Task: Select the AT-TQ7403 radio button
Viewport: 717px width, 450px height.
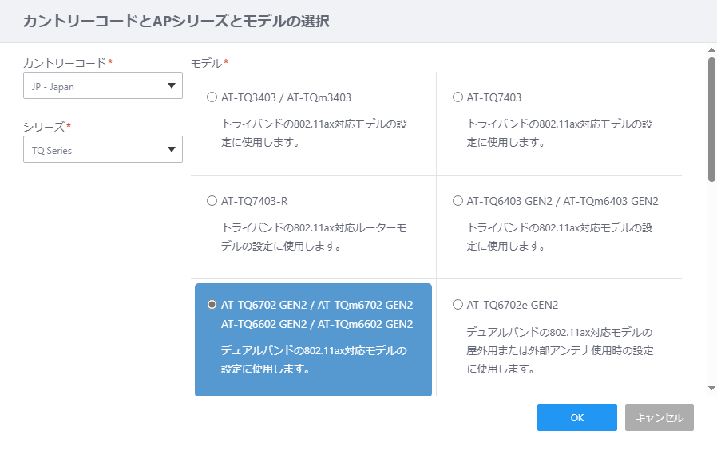Action: (458, 97)
